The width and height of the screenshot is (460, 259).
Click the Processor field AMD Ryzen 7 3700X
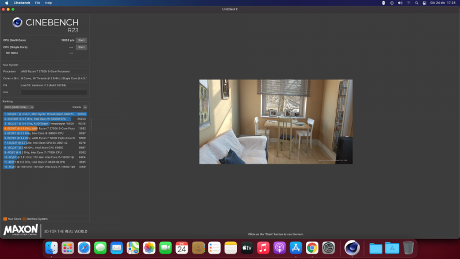(x=53, y=71)
